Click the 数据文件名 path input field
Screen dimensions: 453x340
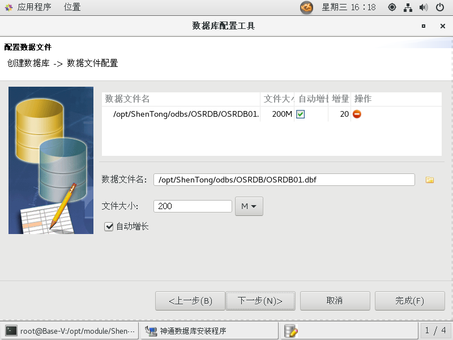point(284,180)
